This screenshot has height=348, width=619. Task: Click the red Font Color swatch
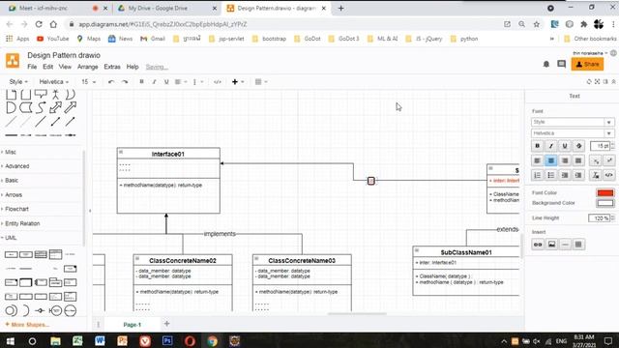[x=605, y=193]
